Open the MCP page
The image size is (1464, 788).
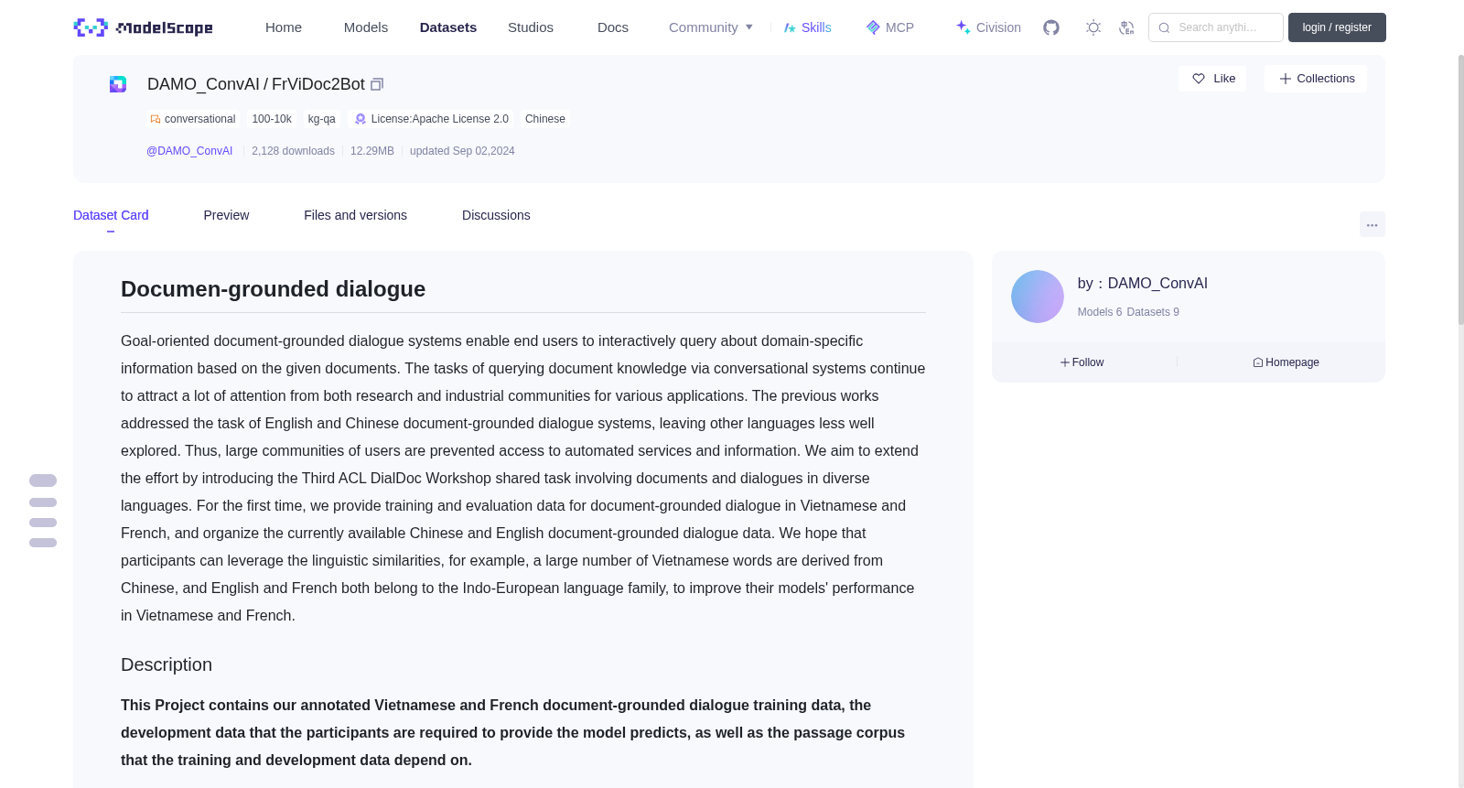pyautogui.click(x=889, y=27)
